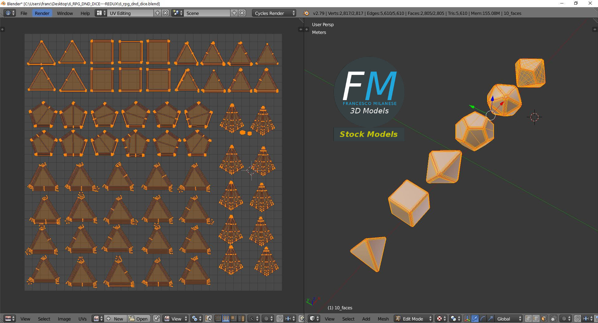Click the version and mesh statistics text
The height and width of the screenshot is (323, 598).
tap(417, 13)
